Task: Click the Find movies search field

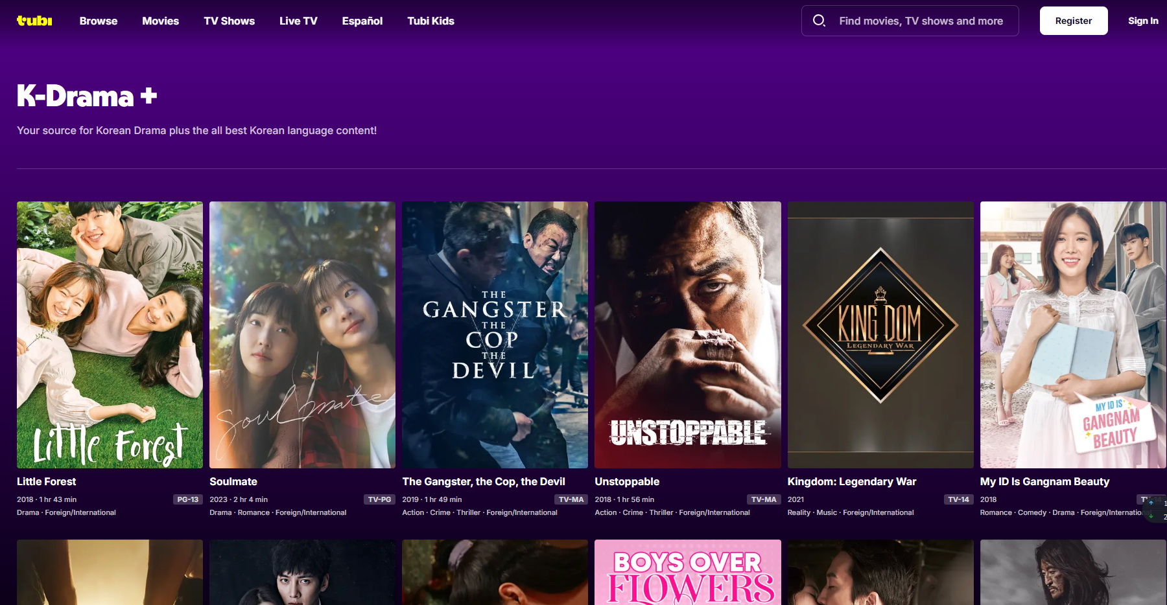Action: coord(921,21)
